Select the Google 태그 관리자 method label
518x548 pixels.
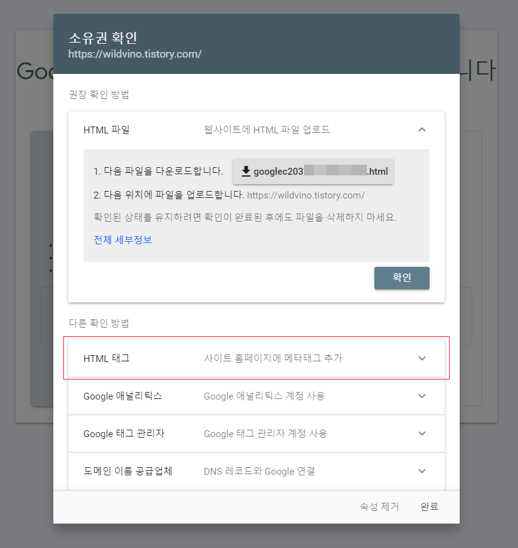pos(124,434)
